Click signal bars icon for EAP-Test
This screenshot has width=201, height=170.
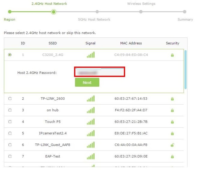91,156
